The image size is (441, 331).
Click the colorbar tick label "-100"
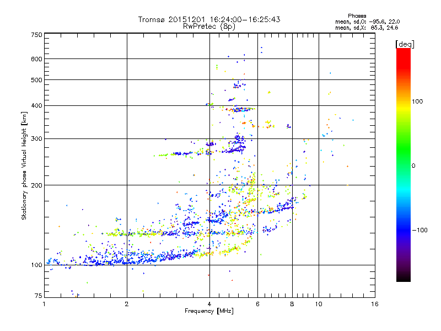[420, 230]
